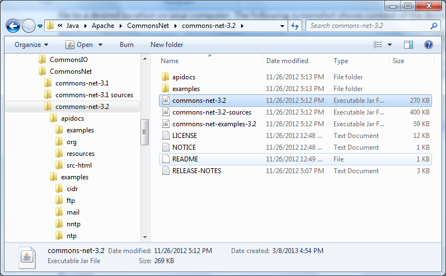Screen dimensions: 446x276
Task: Sort by Date modified column header
Action: click(x=287, y=61)
